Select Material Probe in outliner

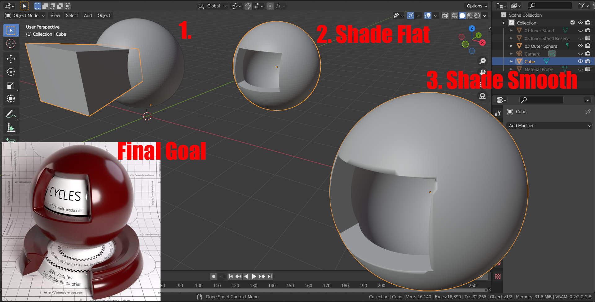(539, 69)
